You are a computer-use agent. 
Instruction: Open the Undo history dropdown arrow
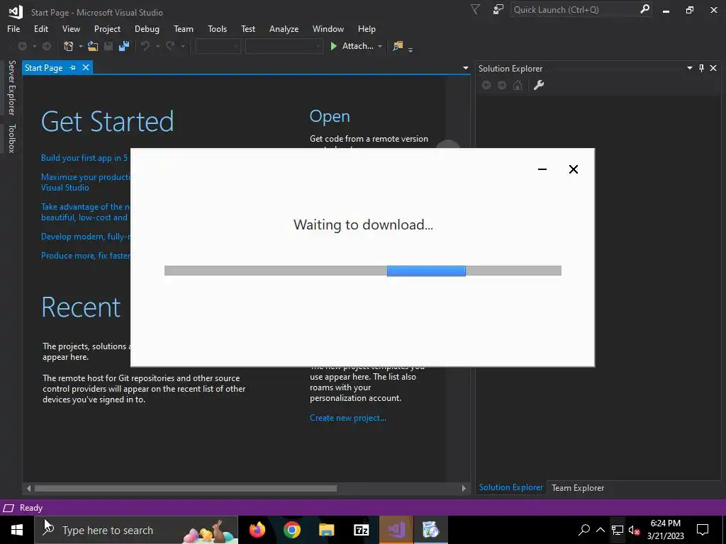pos(157,46)
